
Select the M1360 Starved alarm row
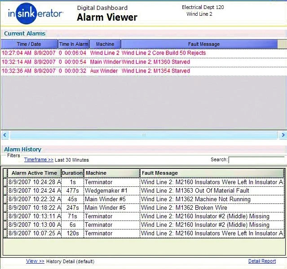(x=144, y=62)
